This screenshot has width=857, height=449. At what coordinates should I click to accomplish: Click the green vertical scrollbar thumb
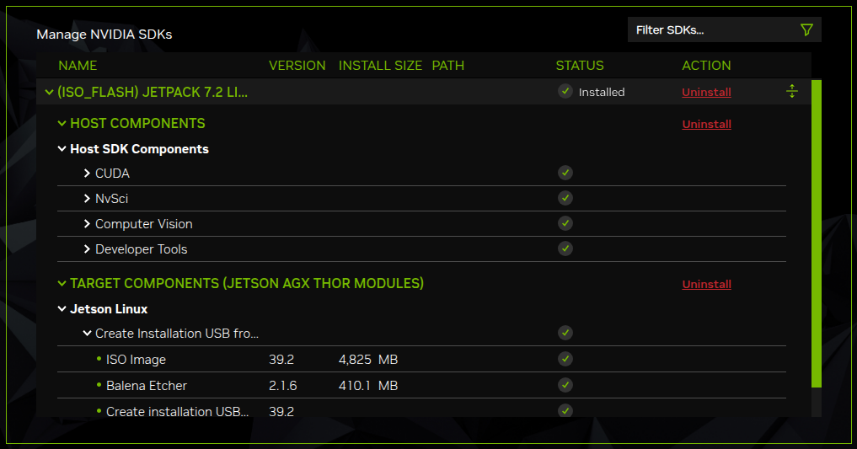[x=817, y=234]
